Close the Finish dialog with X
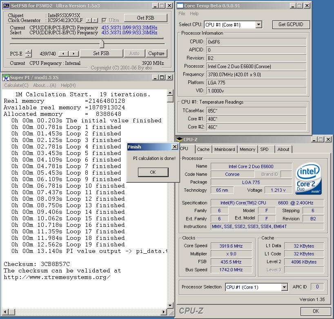This screenshot has width=334, height=319. tap(175, 147)
